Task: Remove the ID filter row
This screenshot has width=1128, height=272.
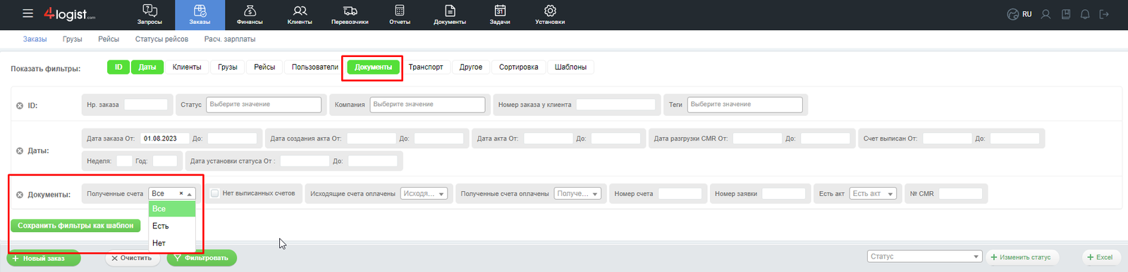Action: pyautogui.click(x=20, y=105)
